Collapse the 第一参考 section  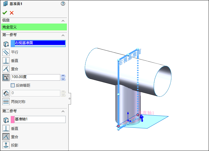coord(63,35)
